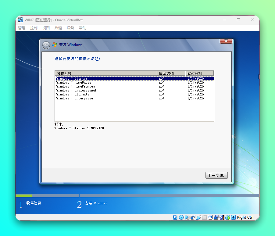
Task: Click the audio status icon in status bar
Action: 187,217
